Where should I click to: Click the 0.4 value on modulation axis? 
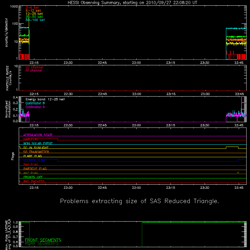click(15, 97)
